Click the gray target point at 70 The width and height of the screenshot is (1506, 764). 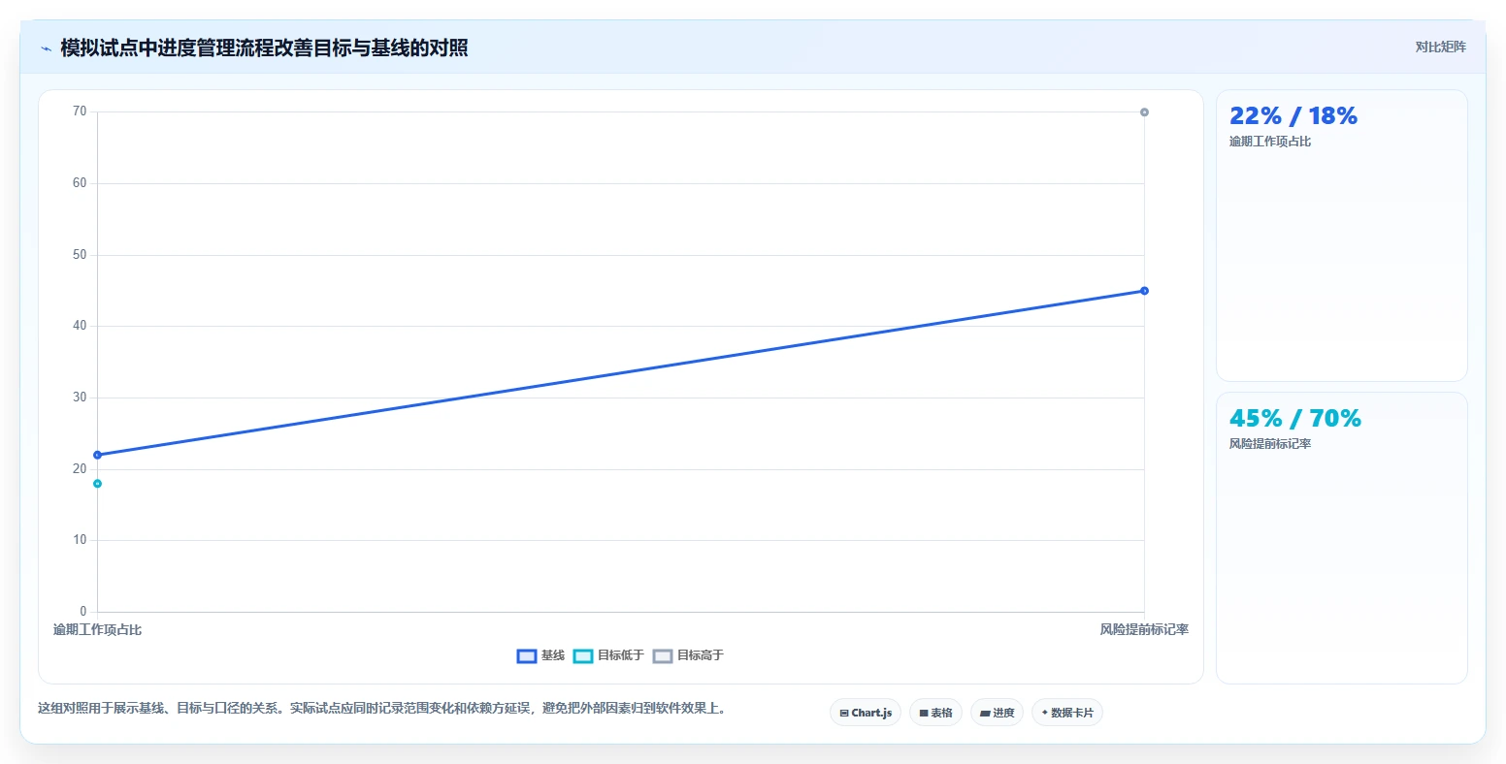[1144, 112]
